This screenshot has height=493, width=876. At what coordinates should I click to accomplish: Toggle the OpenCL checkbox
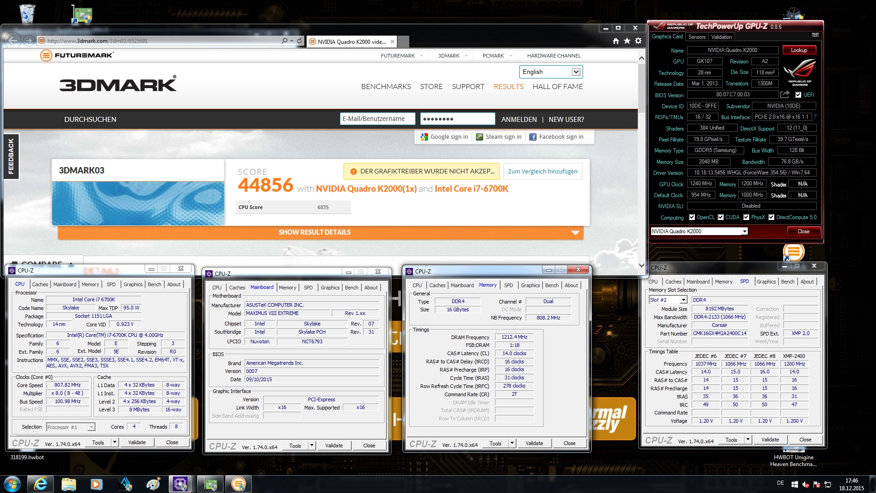(x=692, y=217)
